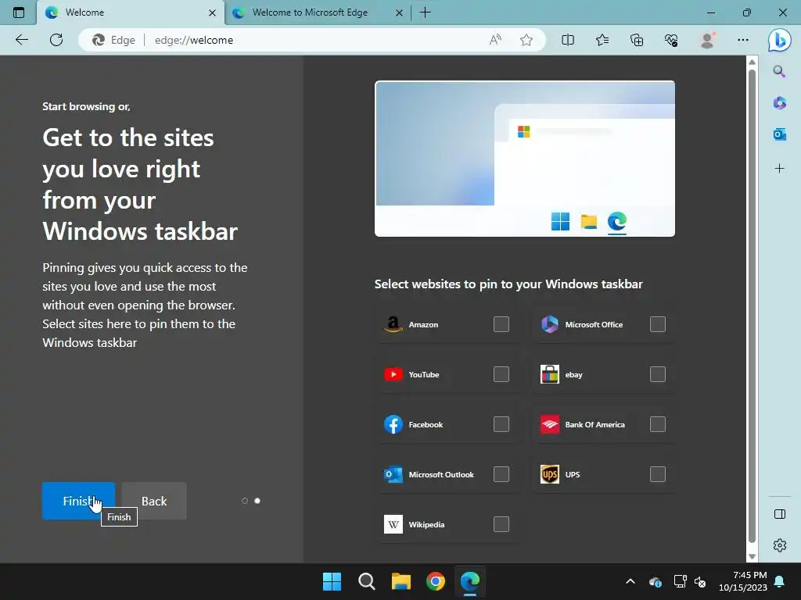Open Collections toolbar icon
This screenshot has height=600, width=801.
[x=637, y=40]
